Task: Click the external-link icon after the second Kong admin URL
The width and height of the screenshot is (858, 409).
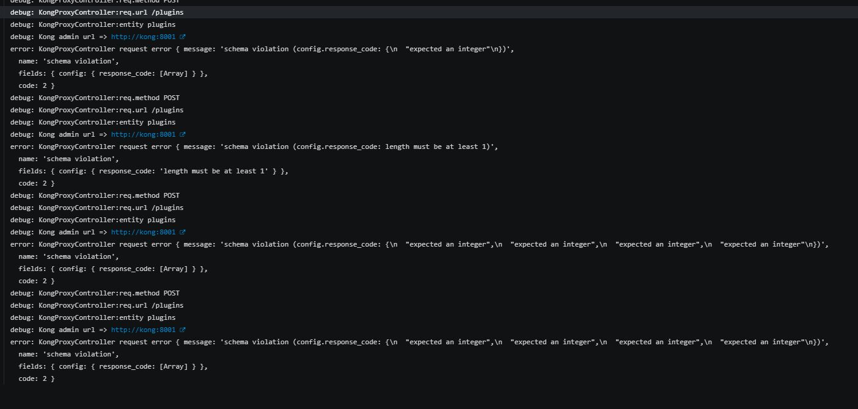Action: [183, 134]
